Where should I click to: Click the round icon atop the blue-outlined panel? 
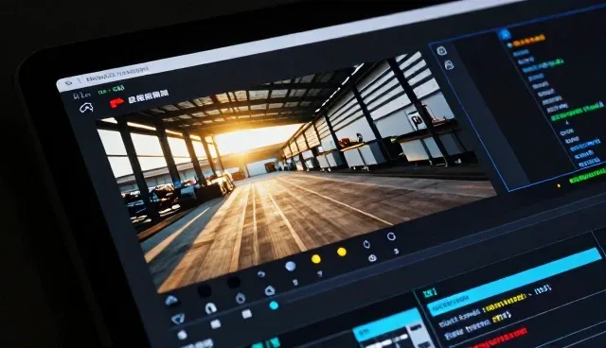pos(442,50)
